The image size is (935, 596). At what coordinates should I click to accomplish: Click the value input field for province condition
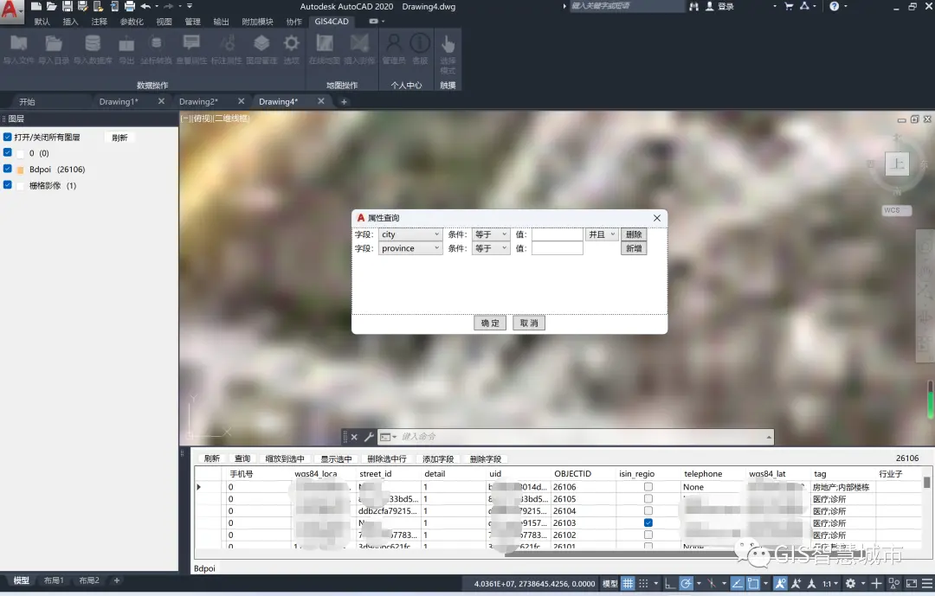558,248
